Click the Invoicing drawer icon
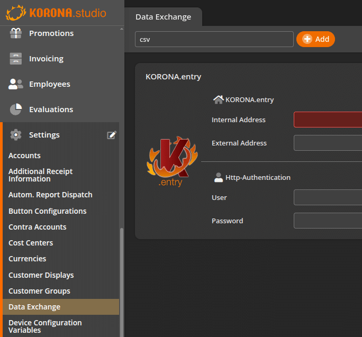This screenshot has height=337, width=362. click(x=16, y=59)
